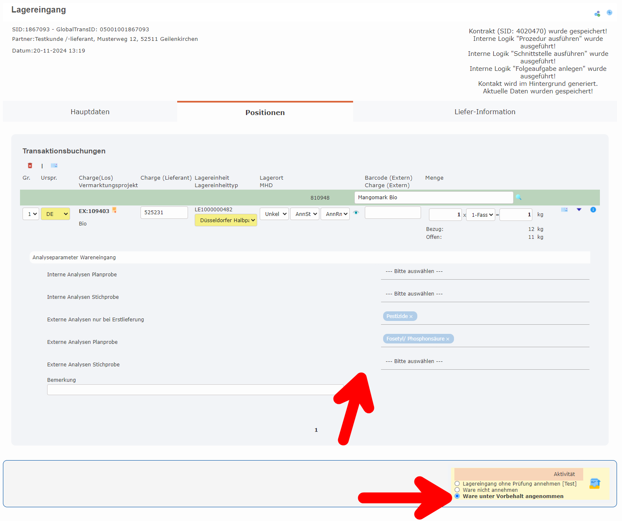Click the yellow Düsseldorfer Halbpa button
This screenshot has width=622, height=521.
click(226, 220)
